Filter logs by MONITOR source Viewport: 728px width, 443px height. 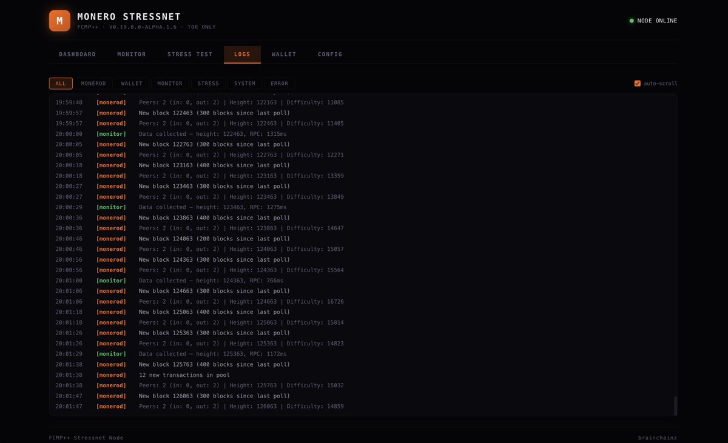coord(170,84)
